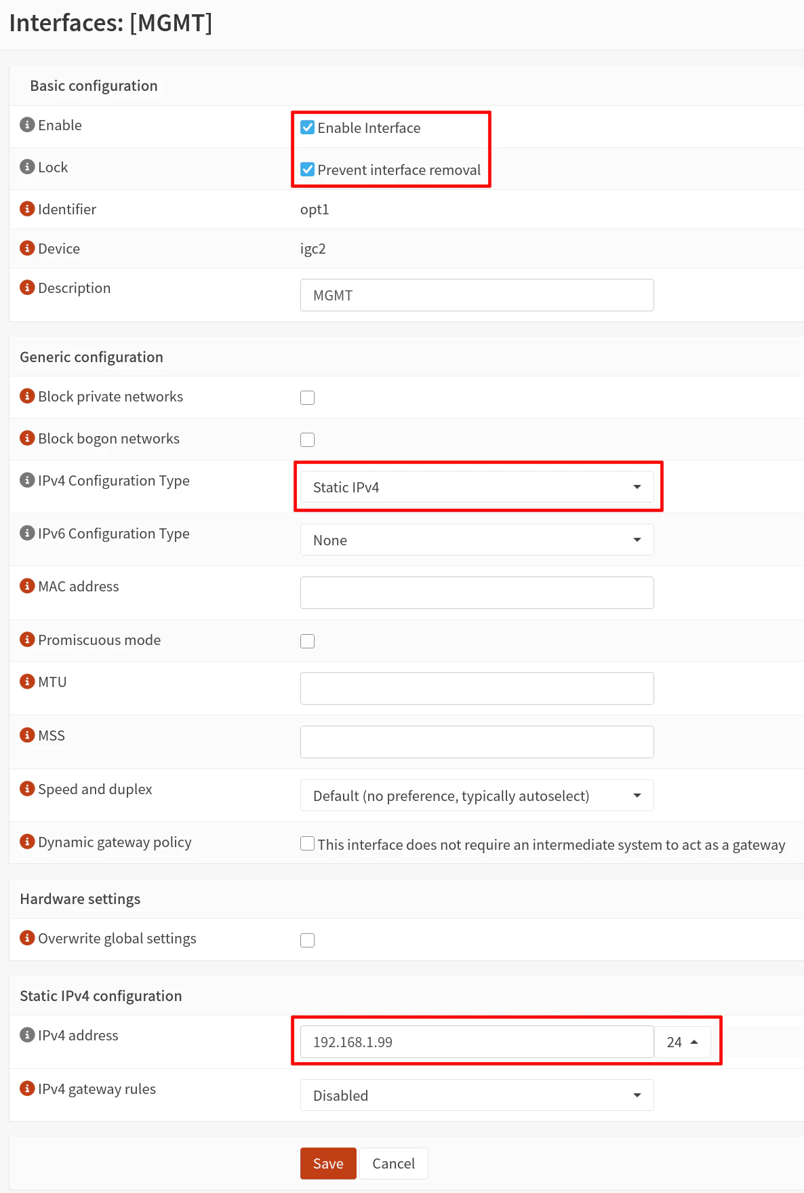Focus the MTU input field
804x1193 pixels.
[477, 688]
